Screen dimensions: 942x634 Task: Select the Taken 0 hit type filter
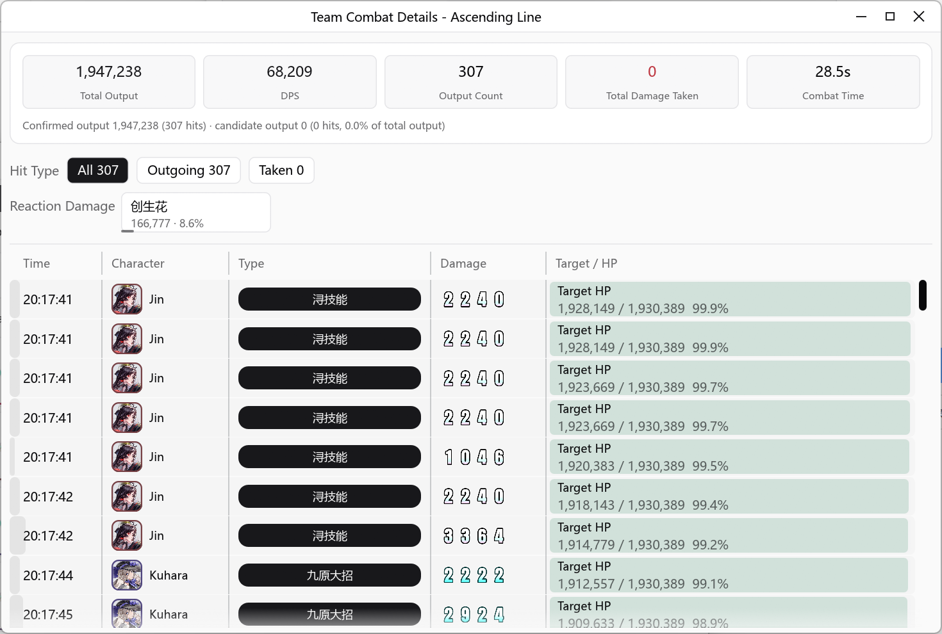pos(281,170)
